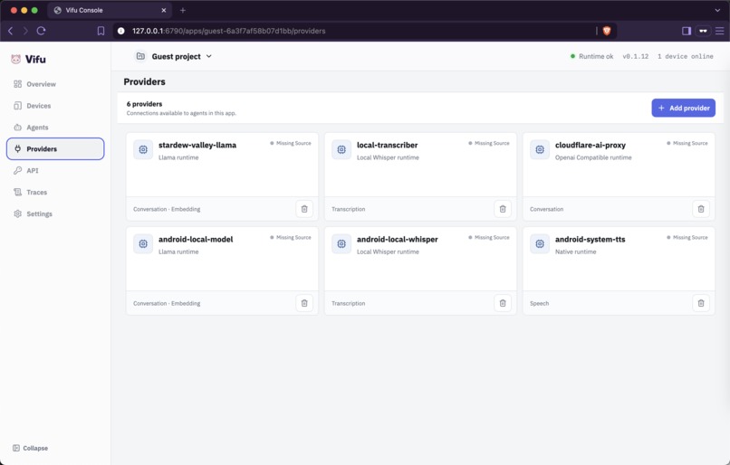Select the Vifu Console browser tab

click(x=110, y=10)
